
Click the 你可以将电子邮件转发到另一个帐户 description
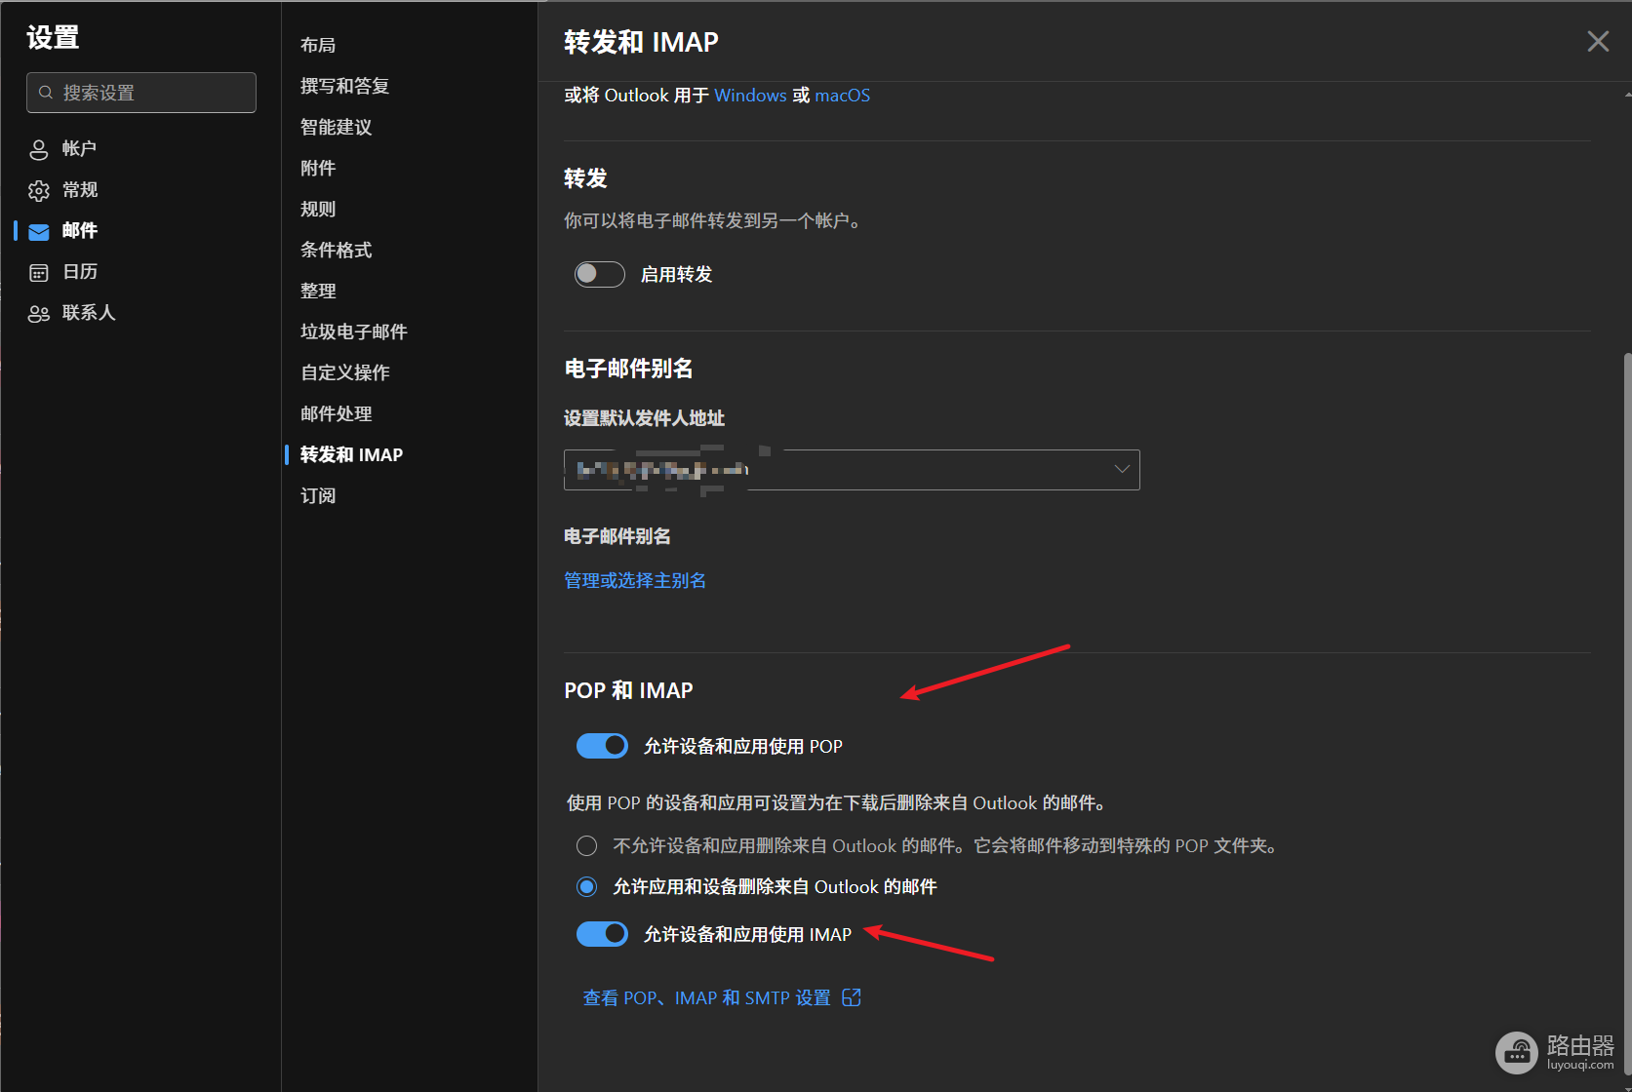(713, 221)
